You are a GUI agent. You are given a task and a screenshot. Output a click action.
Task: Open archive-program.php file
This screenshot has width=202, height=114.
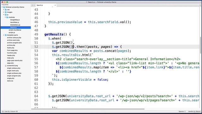click(14, 43)
